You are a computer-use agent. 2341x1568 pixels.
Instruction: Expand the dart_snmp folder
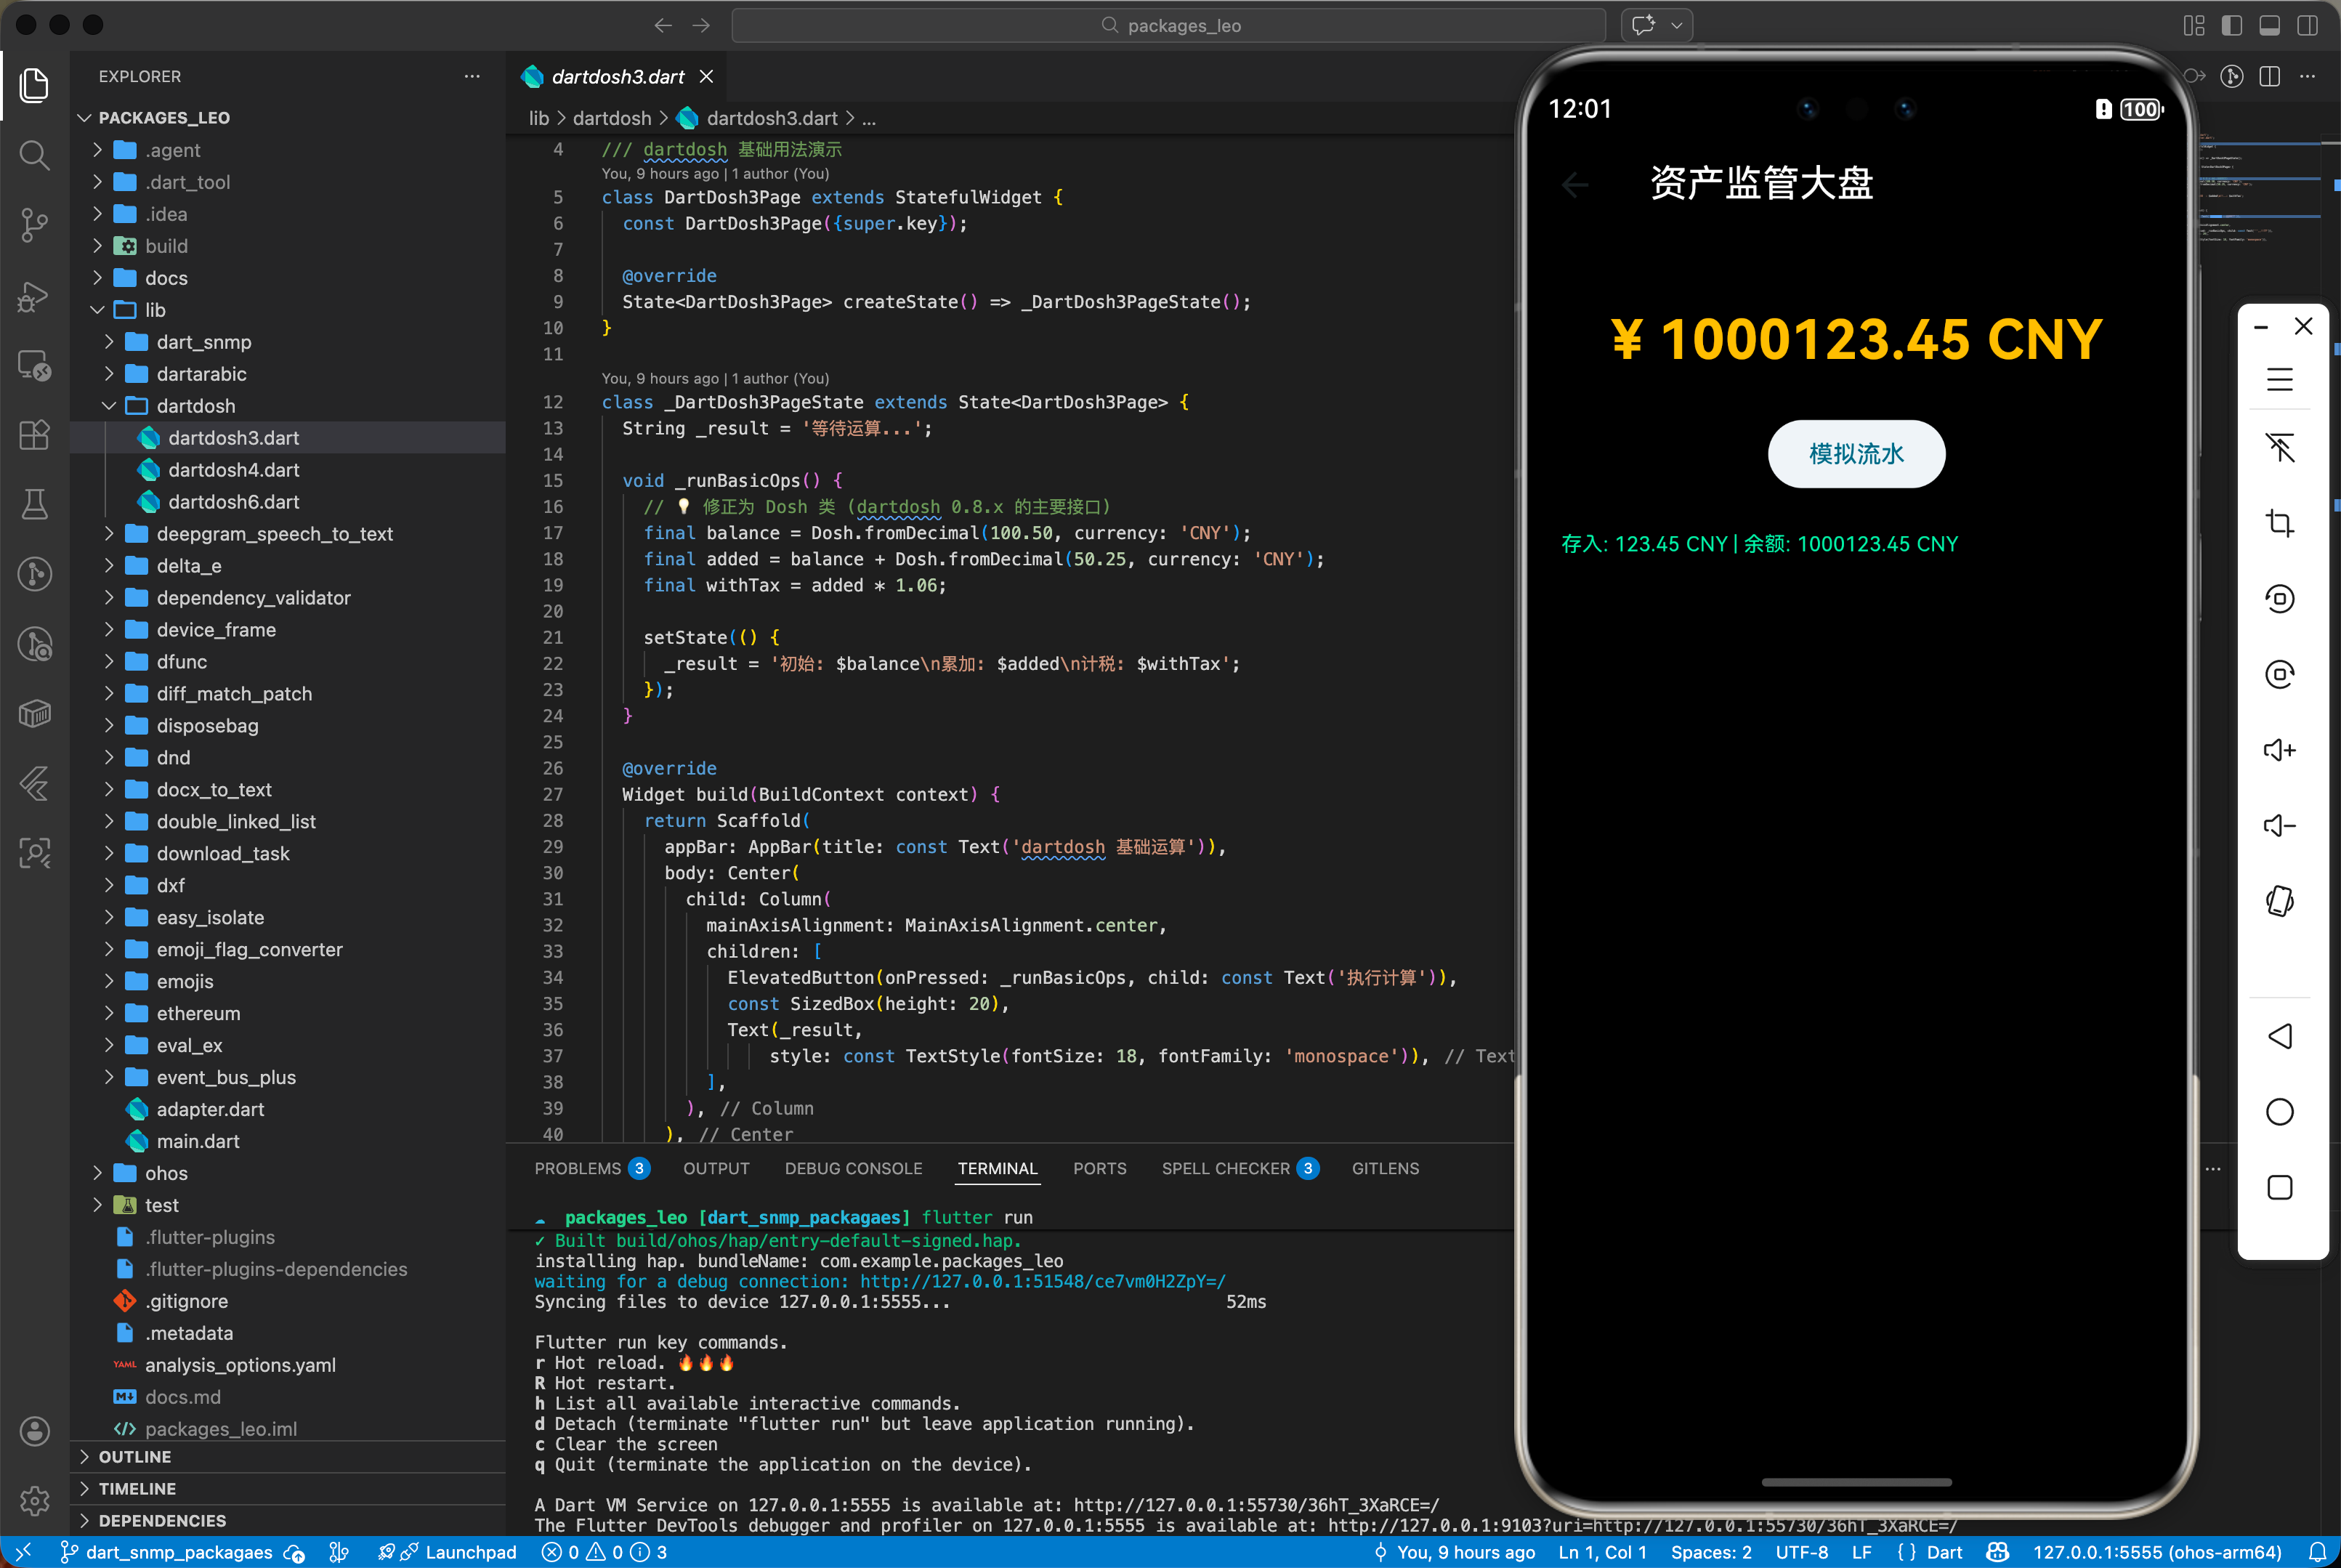pos(203,342)
